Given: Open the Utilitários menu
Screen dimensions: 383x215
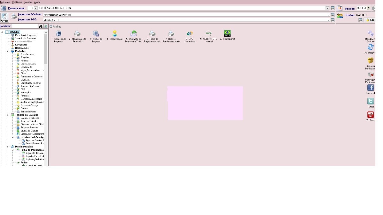Looking at the screenshot, I should click(x=17, y=2).
